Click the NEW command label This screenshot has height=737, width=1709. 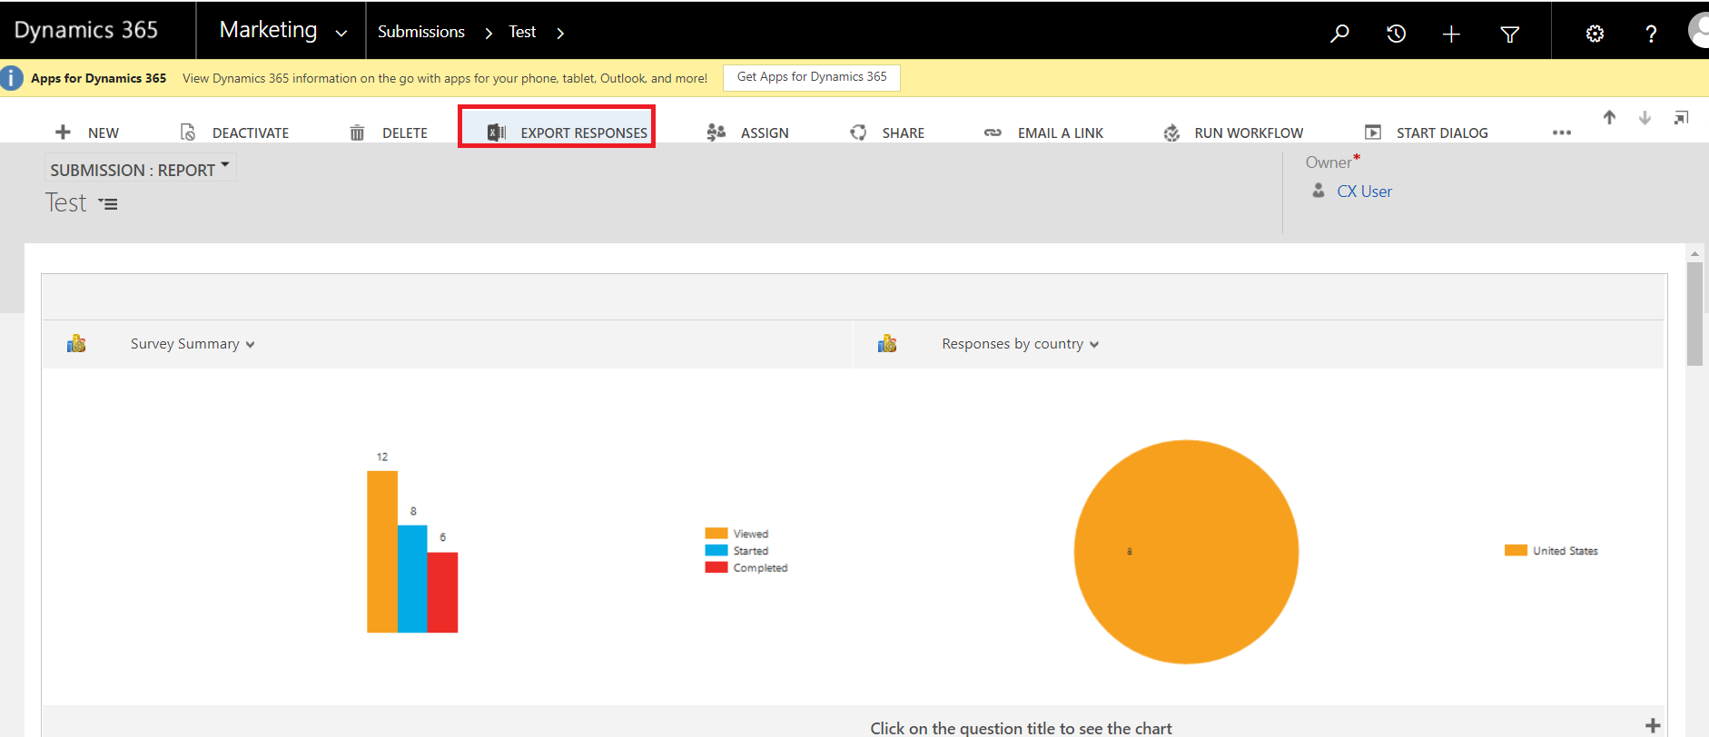(104, 133)
